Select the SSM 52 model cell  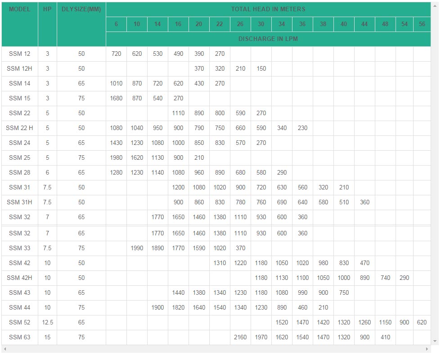tap(20, 322)
